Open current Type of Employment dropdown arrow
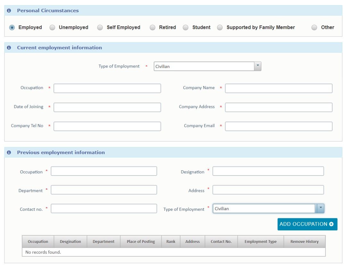 coord(257,66)
